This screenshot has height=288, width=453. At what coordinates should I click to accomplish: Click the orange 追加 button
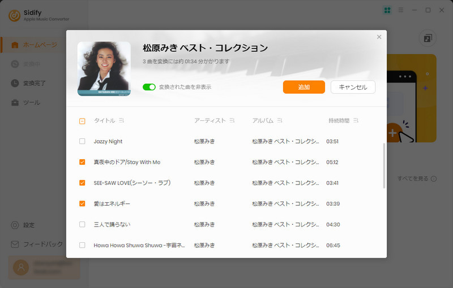[x=304, y=87]
